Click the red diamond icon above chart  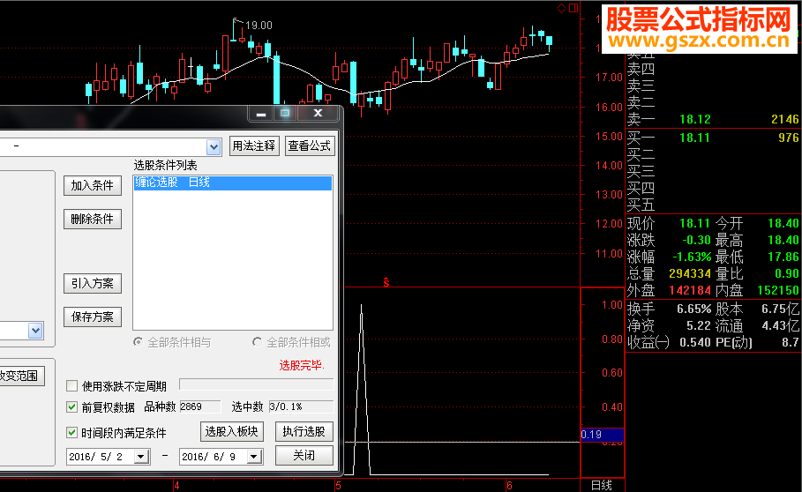pyautogui.click(x=562, y=8)
